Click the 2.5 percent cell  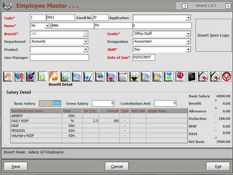tap(91, 121)
